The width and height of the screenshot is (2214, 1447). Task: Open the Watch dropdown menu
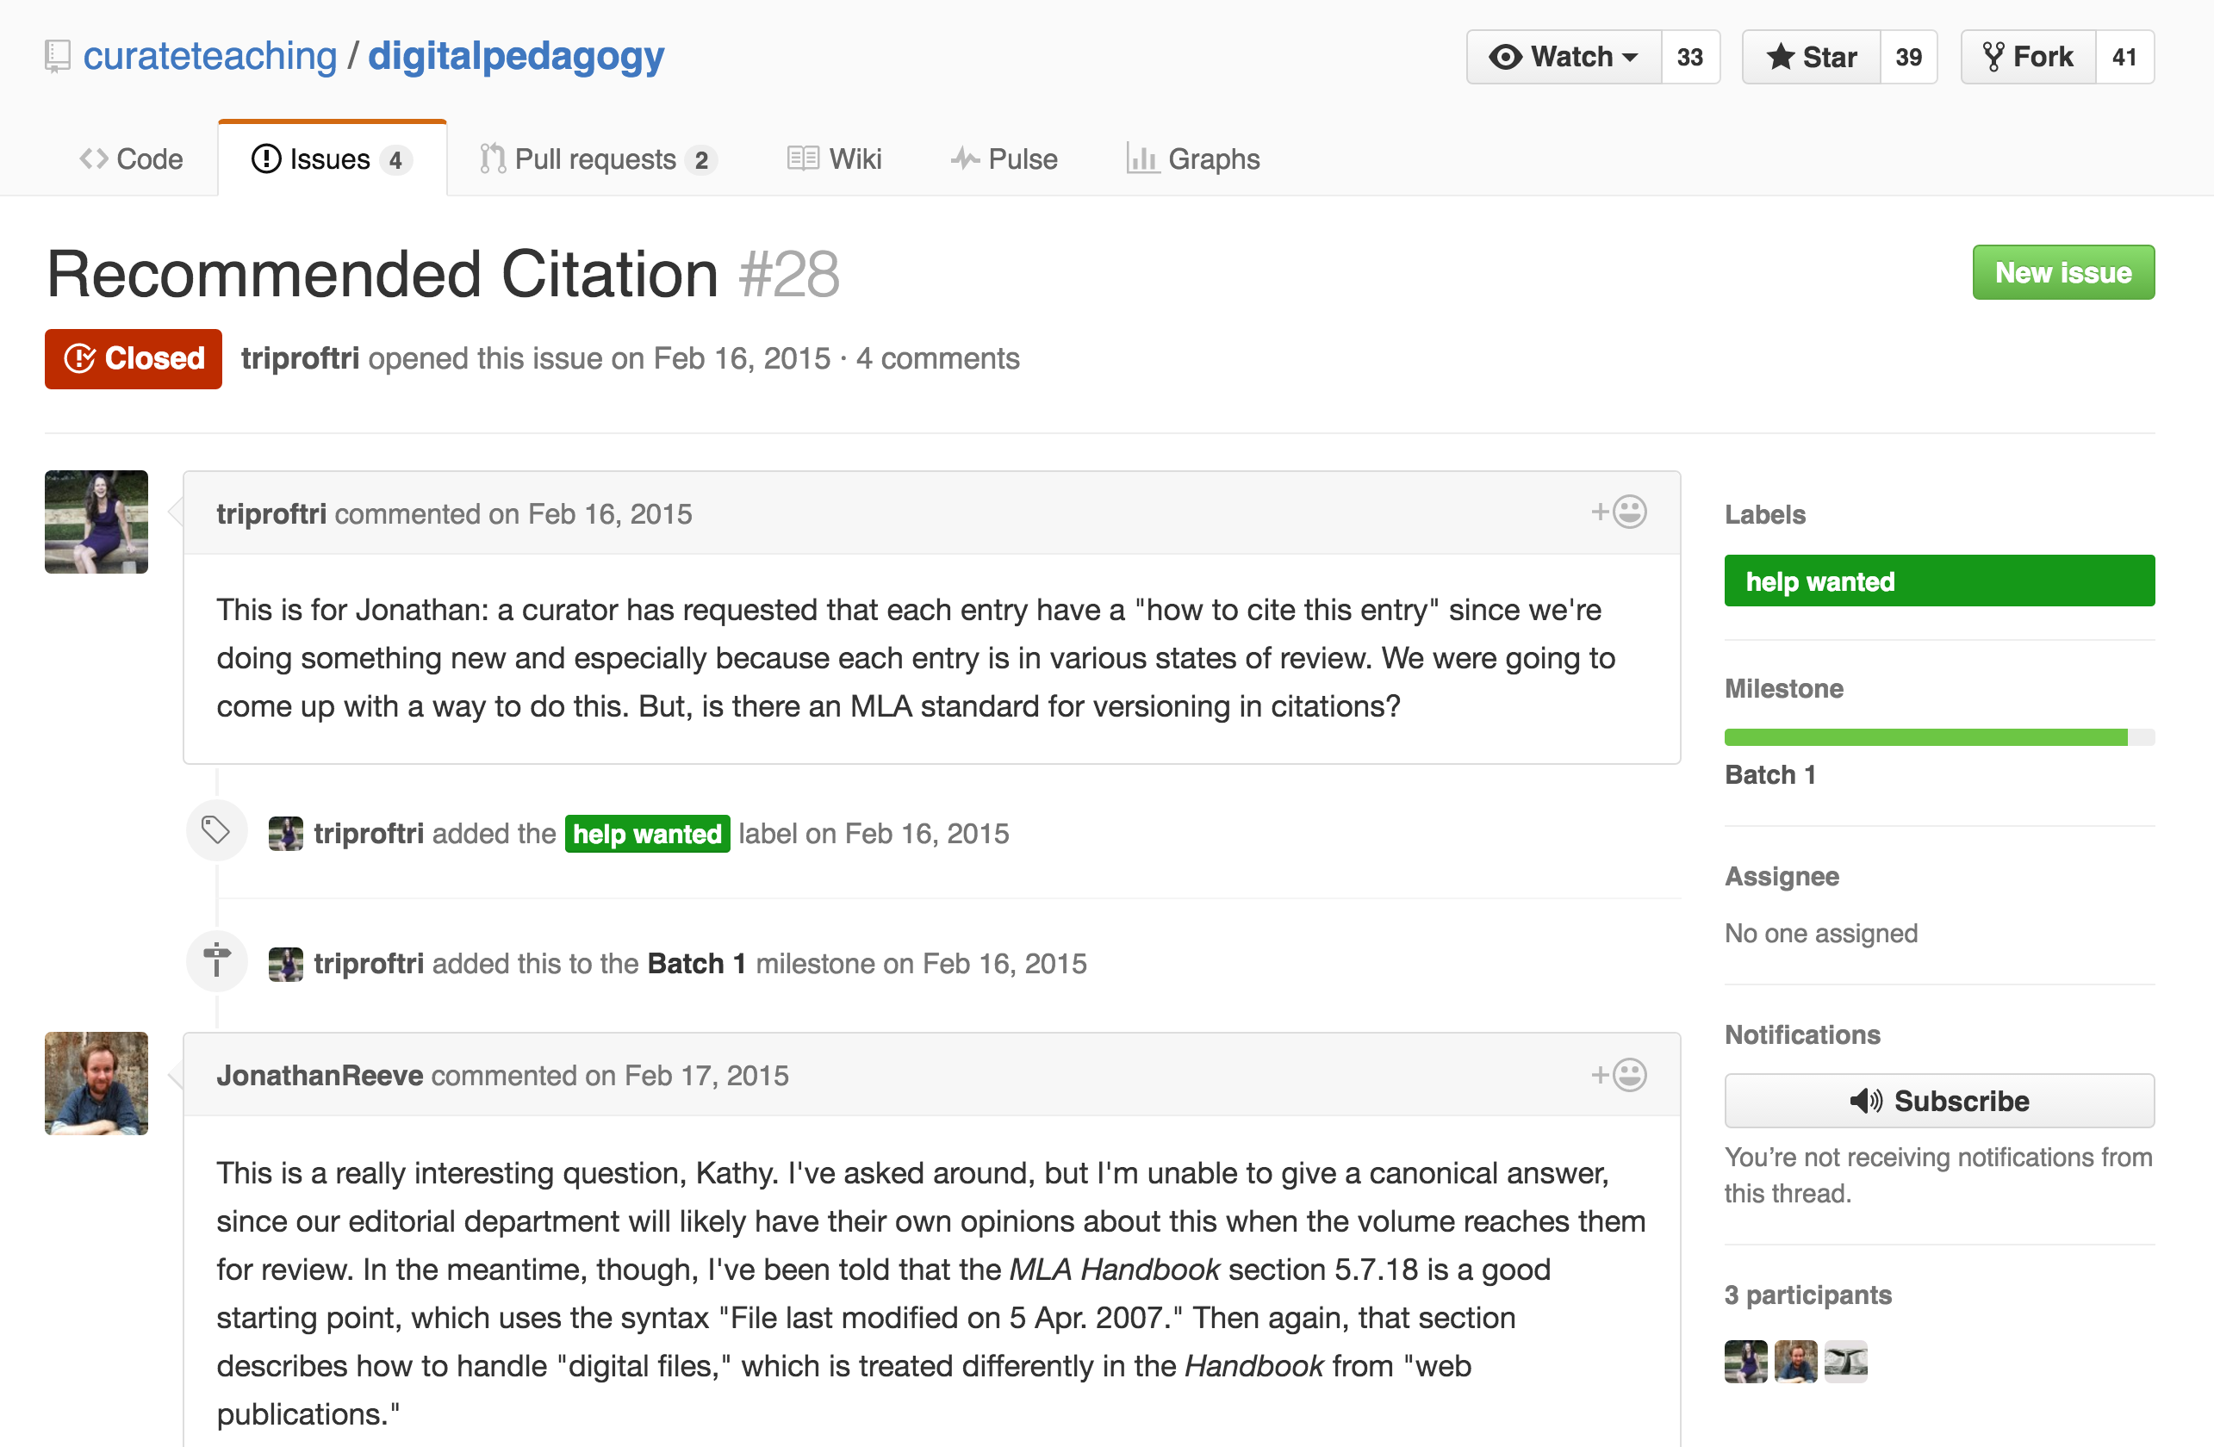click(1564, 57)
